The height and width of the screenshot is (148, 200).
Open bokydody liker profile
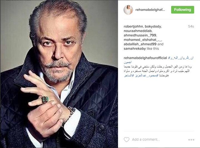coord(153,26)
